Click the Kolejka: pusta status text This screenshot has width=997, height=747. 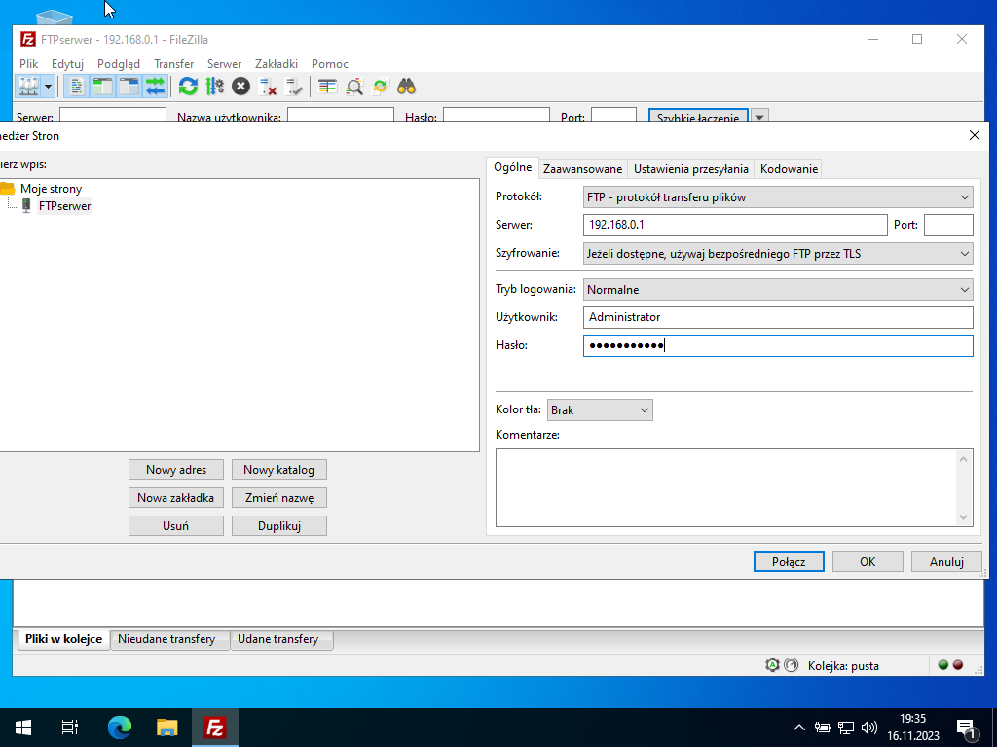coord(844,665)
